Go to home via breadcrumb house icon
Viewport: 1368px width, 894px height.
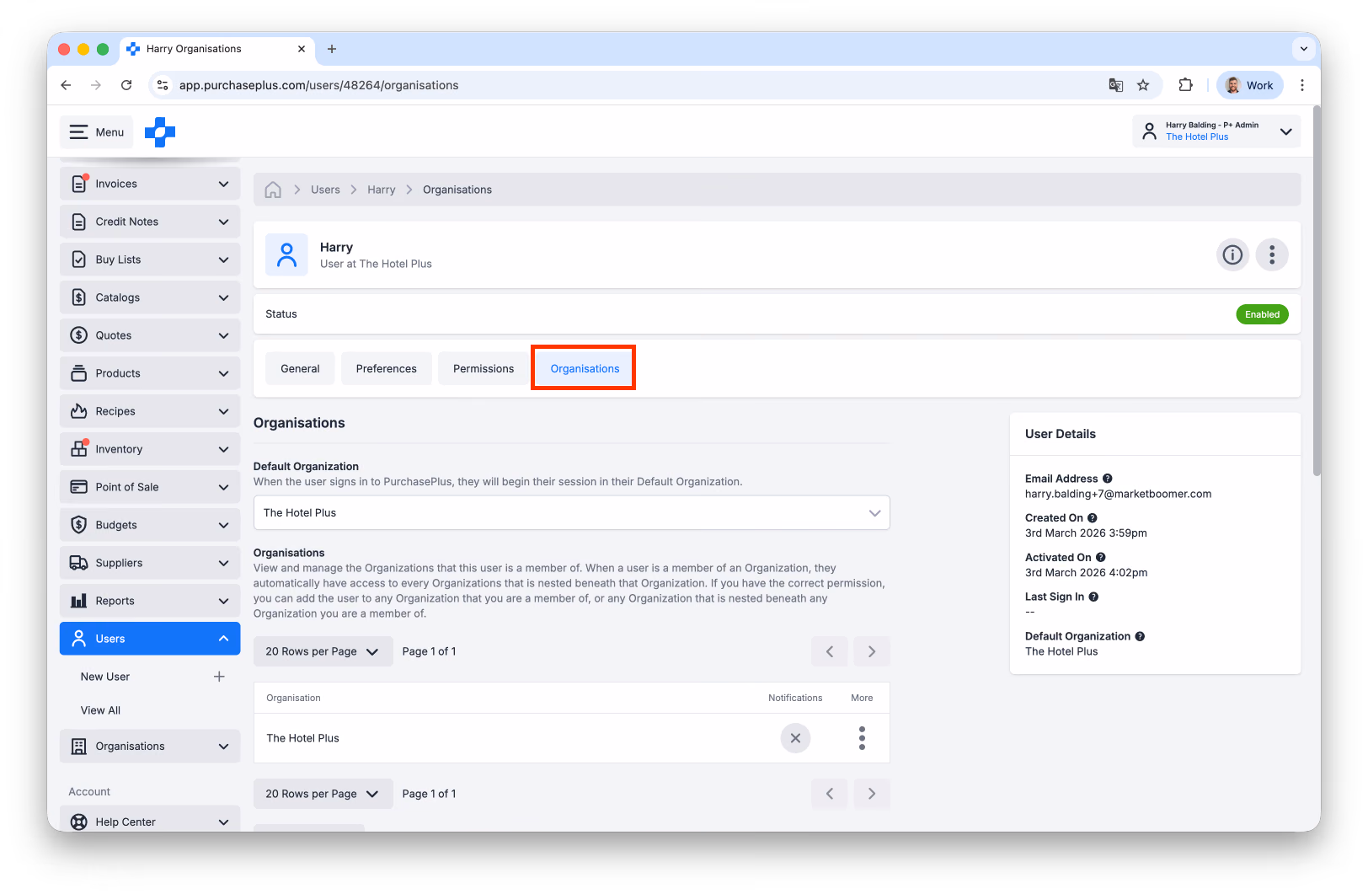273,190
